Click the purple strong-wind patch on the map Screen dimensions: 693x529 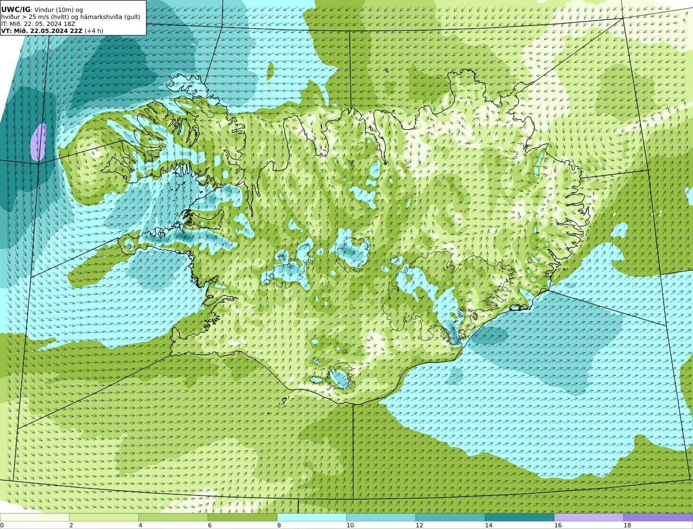click(x=37, y=142)
